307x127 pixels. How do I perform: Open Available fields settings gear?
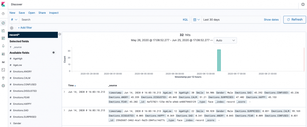(x=53, y=52)
